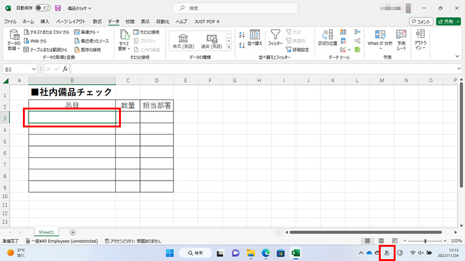
Task: Click the コメント (Comments) button
Action: (421, 21)
